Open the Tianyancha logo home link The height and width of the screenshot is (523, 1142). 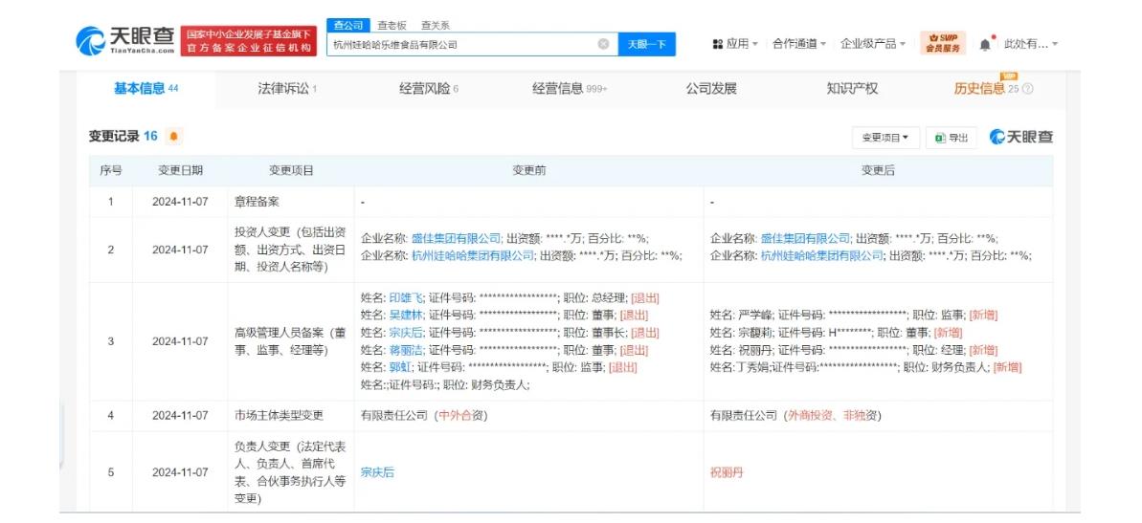click(x=125, y=40)
